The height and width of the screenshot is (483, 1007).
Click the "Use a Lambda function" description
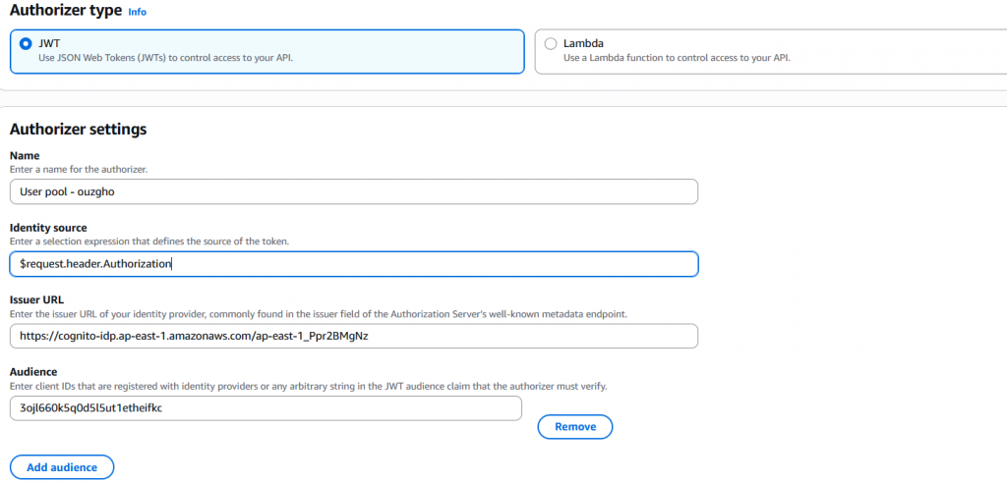point(677,58)
